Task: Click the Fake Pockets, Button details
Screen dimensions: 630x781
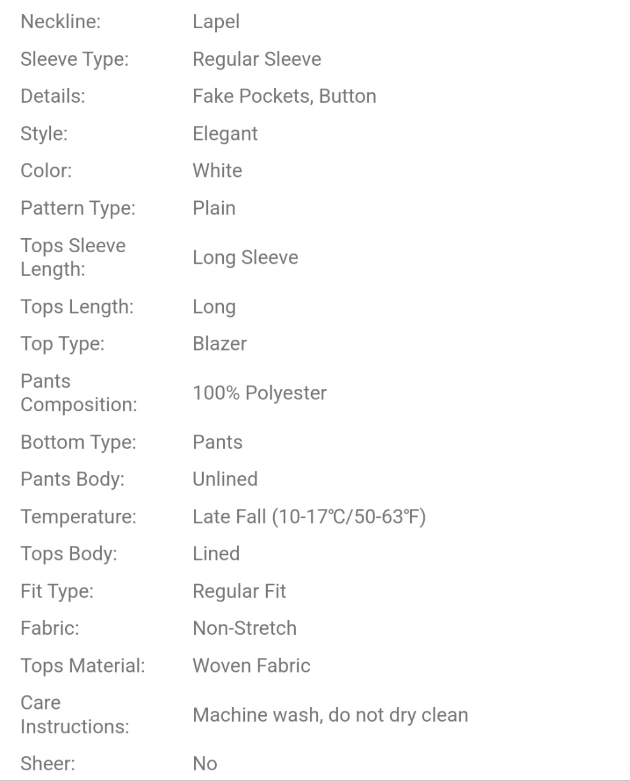Action: [x=284, y=96]
